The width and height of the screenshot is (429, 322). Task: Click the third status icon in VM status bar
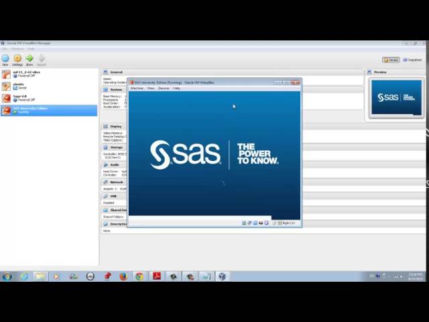(x=255, y=223)
